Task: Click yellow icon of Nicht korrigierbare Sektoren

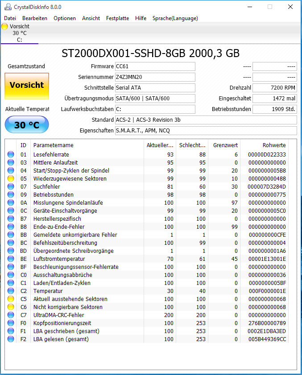Action: coord(11,307)
